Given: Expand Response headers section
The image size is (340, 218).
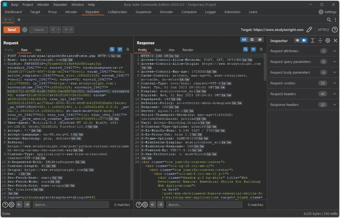Looking at the screenshot, I should click(334, 105).
